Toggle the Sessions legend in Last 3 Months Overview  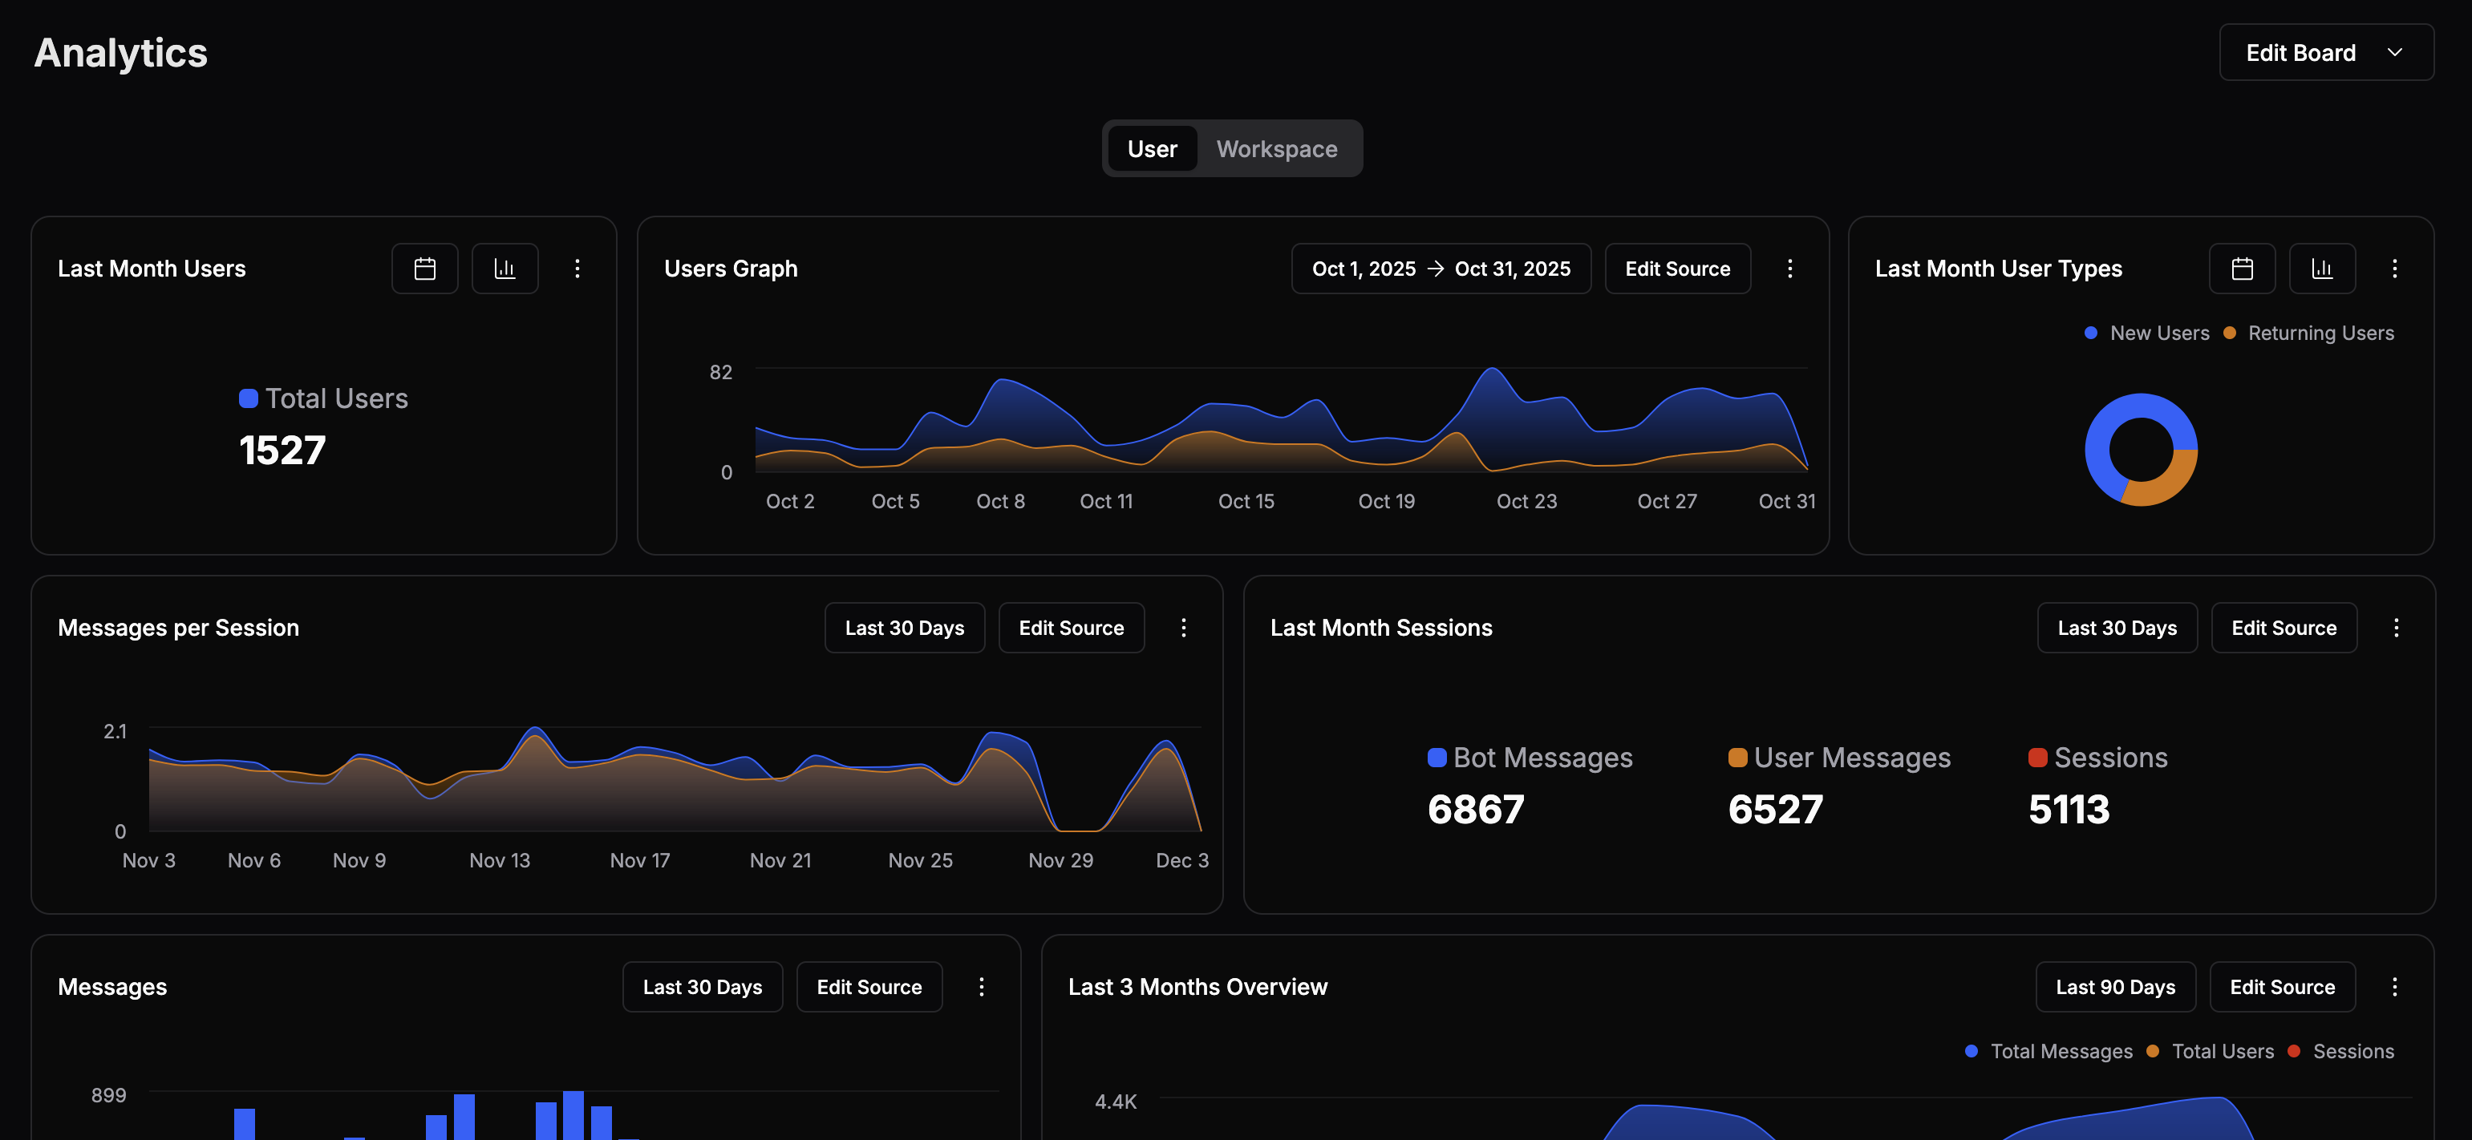click(x=2344, y=1051)
